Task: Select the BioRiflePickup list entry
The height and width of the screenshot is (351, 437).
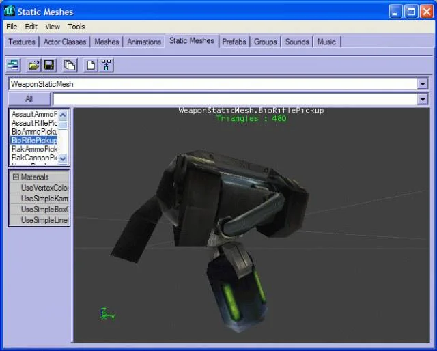Action: coord(34,140)
